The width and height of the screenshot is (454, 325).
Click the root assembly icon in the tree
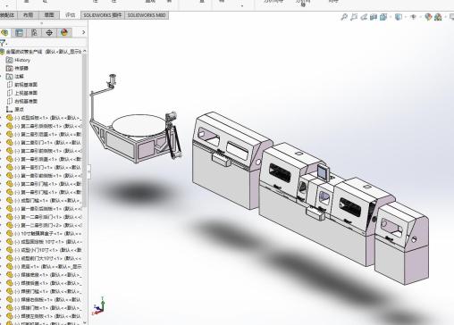point(2,52)
